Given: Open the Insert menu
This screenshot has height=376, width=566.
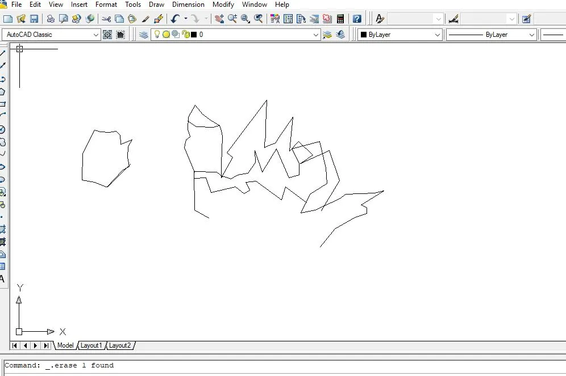Looking at the screenshot, I should click(x=79, y=5).
